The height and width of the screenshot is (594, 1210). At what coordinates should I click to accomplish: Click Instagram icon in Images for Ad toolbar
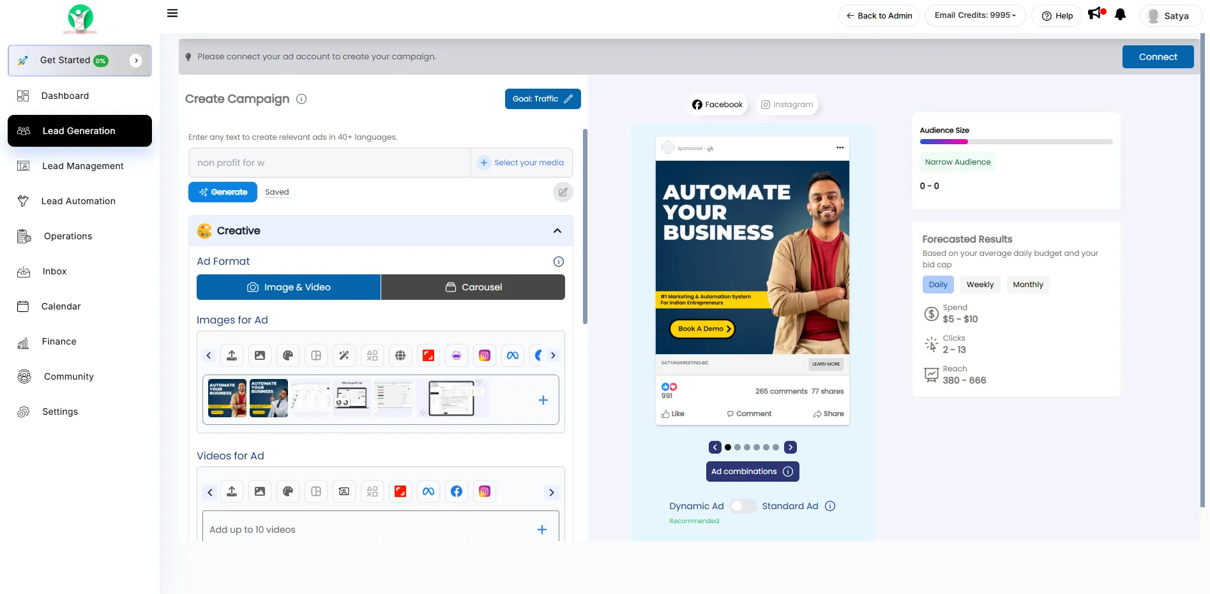pyautogui.click(x=485, y=355)
